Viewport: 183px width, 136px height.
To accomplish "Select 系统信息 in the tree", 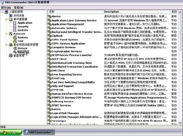I will (x=19, y=16).
